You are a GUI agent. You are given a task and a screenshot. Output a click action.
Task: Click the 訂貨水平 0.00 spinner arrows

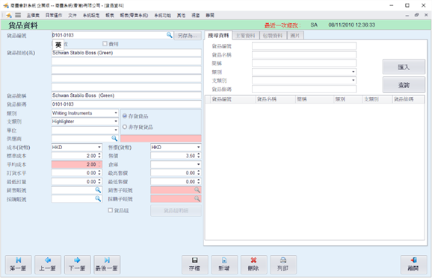click(x=99, y=173)
